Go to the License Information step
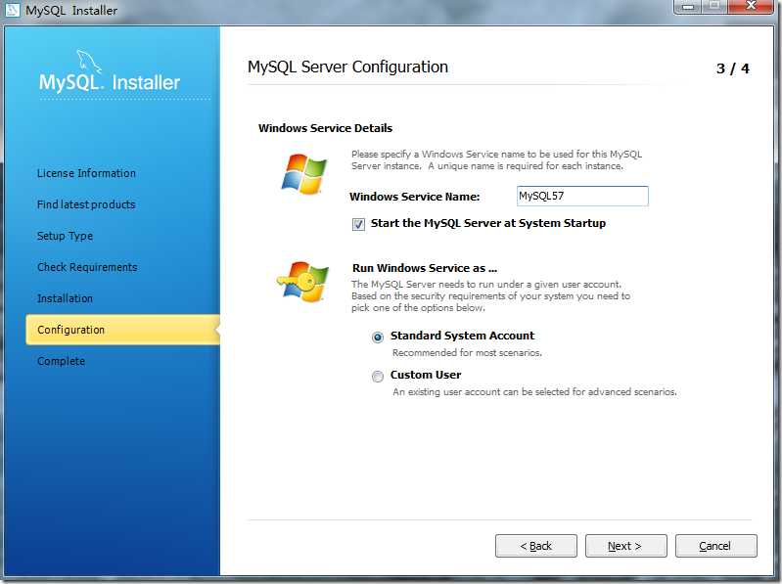Screen dimensions: 782x584 click(x=86, y=173)
